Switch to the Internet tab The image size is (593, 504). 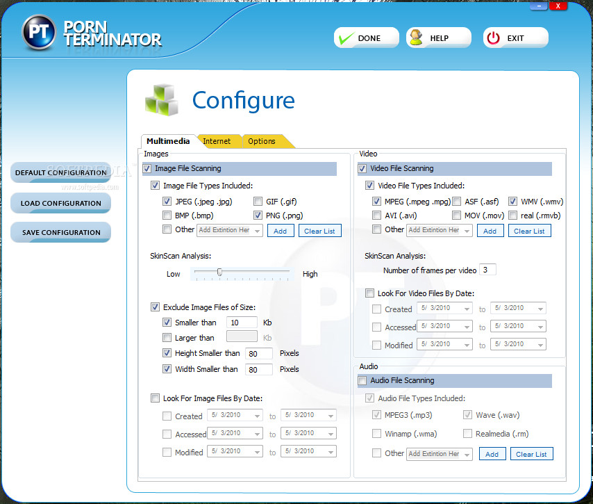pos(217,141)
